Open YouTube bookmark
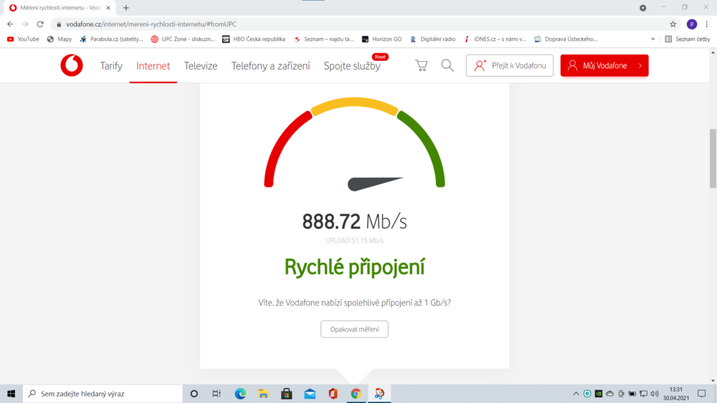The width and height of the screenshot is (717, 403). (23, 39)
